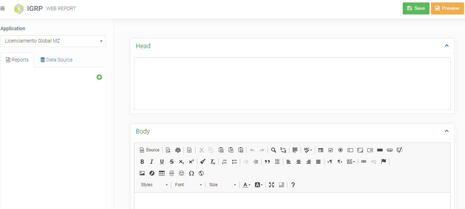Toggle Bold formatting
Viewport: 465px width, 209px height.
coord(142,162)
